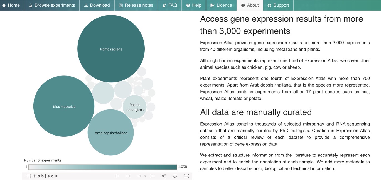Open the Support tab
381x181 pixels.
pyautogui.click(x=278, y=5)
